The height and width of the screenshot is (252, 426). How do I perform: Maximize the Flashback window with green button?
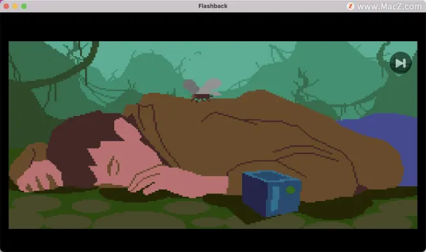tap(24, 6)
